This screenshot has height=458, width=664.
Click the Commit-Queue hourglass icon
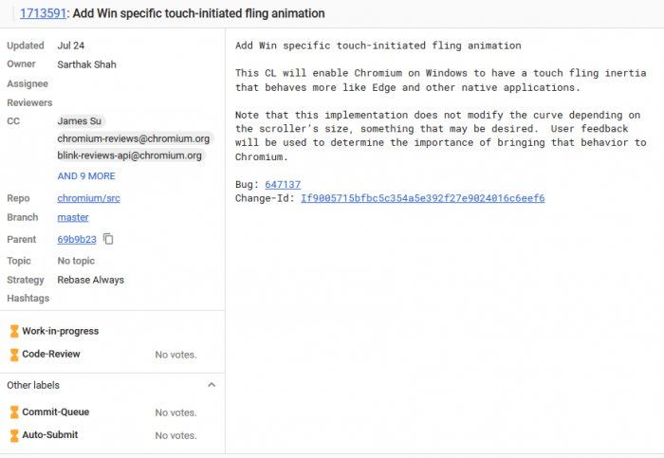tap(14, 412)
